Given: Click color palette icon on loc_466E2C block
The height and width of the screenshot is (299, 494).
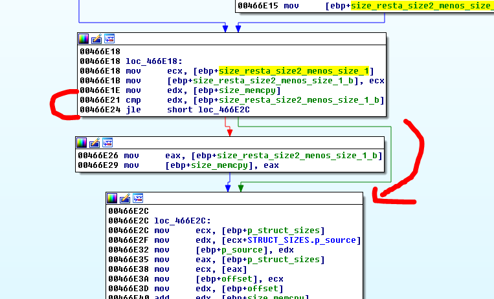Looking at the screenshot, I should pos(112,198).
